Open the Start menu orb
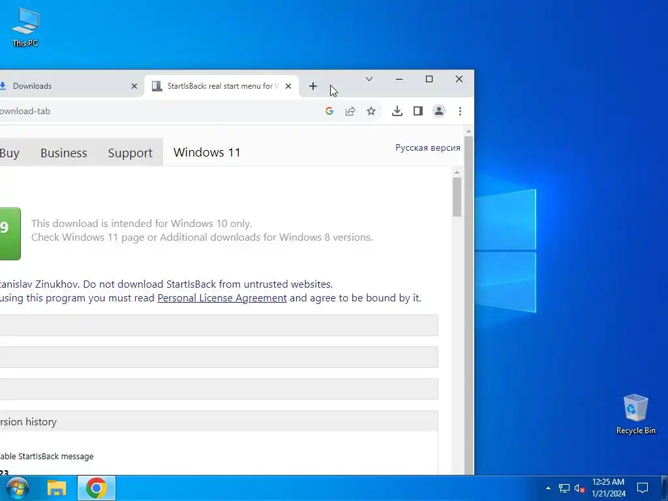This screenshot has width=668, height=501. (x=17, y=488)
